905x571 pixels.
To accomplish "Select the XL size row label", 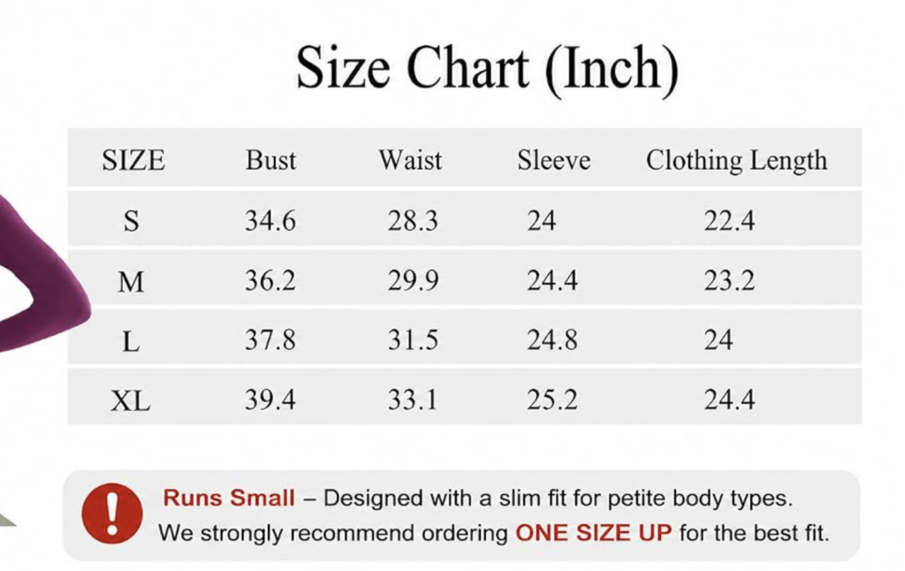I will 131,400.
